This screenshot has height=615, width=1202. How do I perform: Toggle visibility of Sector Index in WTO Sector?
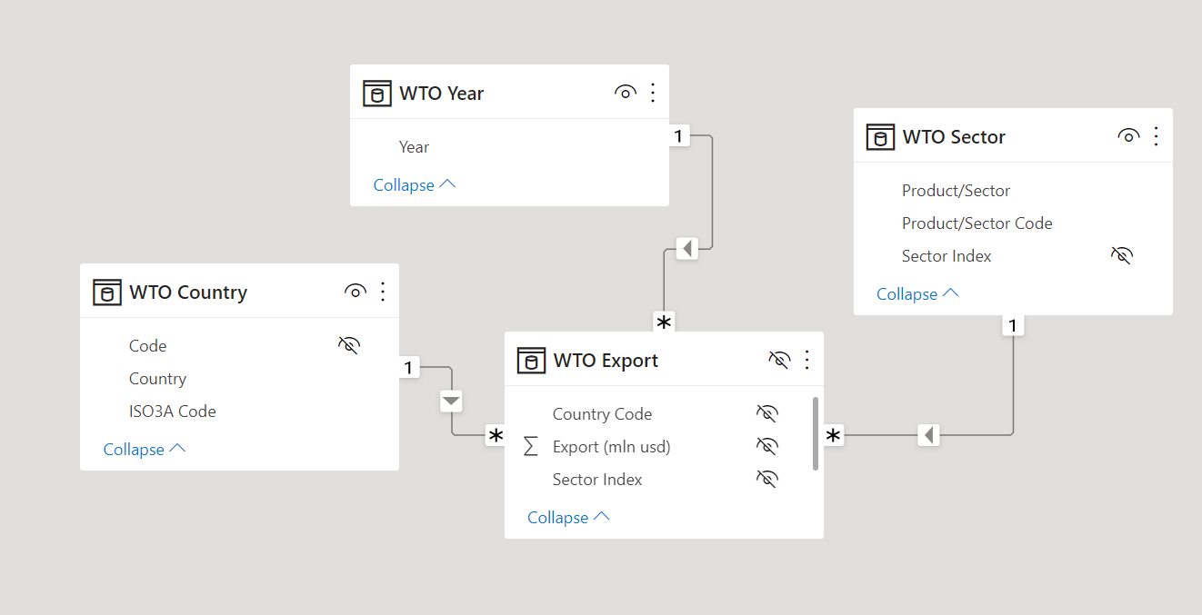(x=1122, y=255)
